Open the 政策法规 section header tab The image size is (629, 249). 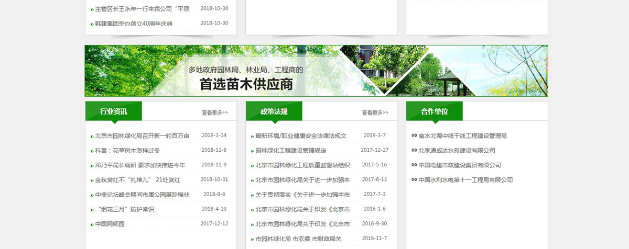274,111
